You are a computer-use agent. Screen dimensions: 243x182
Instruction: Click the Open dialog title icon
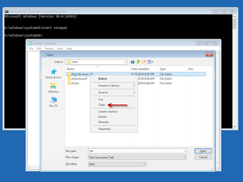click(44, 55)
